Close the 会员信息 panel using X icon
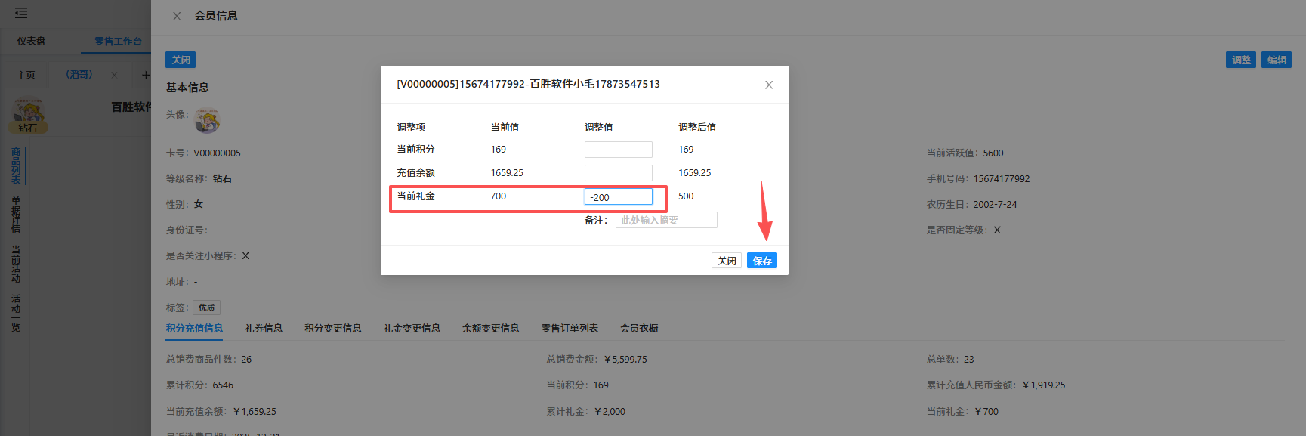 [x=177, y=16]
